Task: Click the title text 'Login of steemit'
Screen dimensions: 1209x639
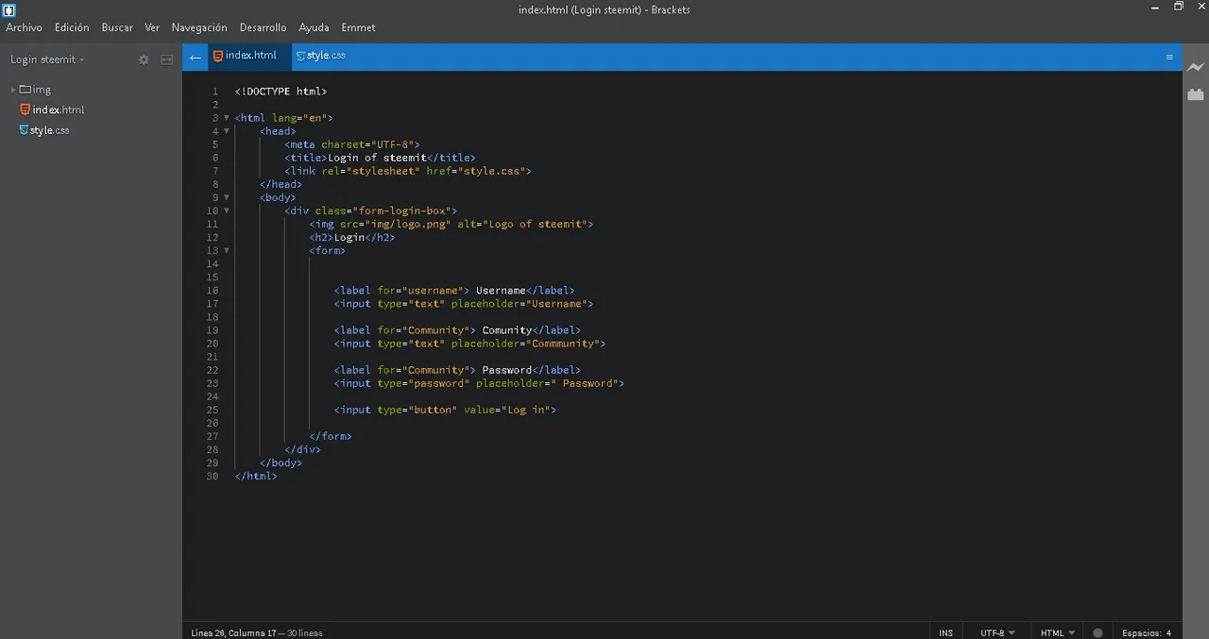Action: (377, 158)
